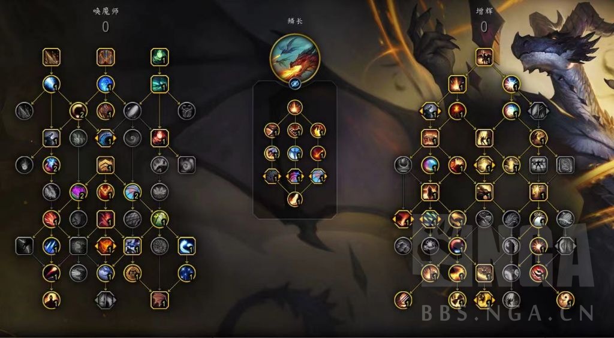Click the yellow chevron rank talent node
The width and height of the screenshot is (614, 338).
pyautogui.click(x=106, y=165)
